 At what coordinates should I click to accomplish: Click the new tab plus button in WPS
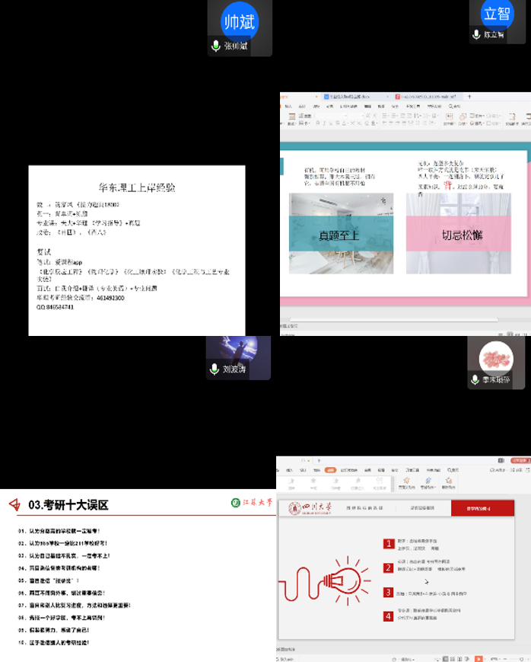point(469,97)
